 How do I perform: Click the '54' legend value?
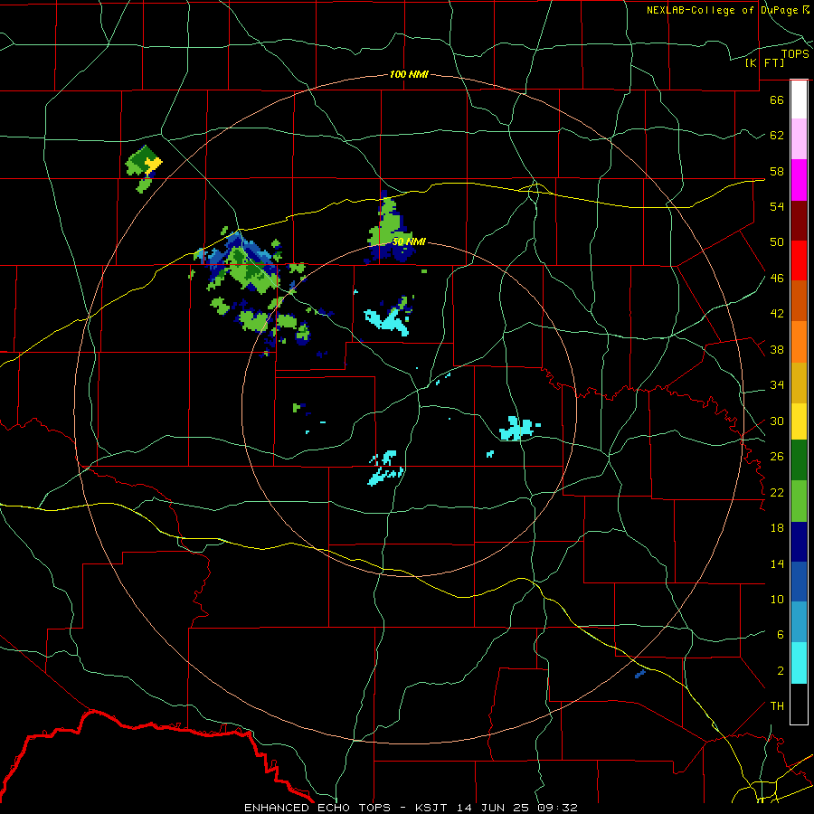click(777, 206)
